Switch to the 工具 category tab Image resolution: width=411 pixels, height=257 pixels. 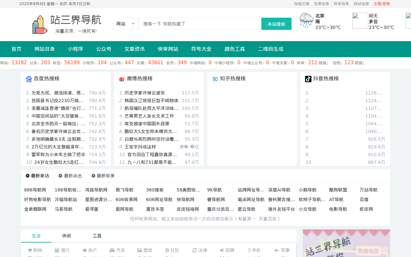click(97, 236)
